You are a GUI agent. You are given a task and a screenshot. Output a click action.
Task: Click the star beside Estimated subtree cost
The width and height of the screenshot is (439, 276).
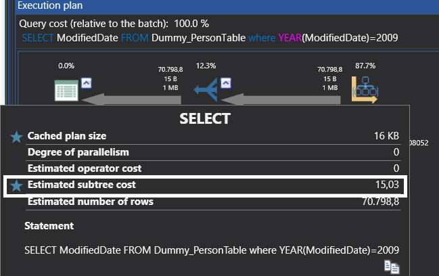coord(17,185)
